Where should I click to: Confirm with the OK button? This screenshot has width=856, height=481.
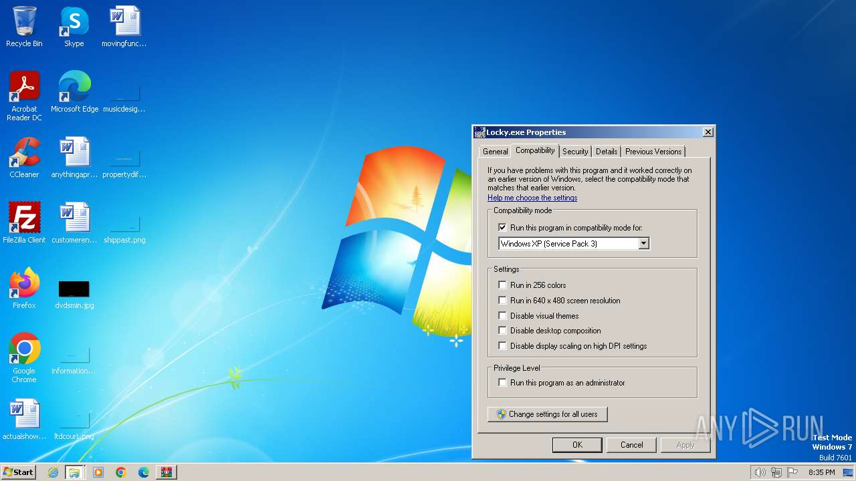click(x=577, y=445)
